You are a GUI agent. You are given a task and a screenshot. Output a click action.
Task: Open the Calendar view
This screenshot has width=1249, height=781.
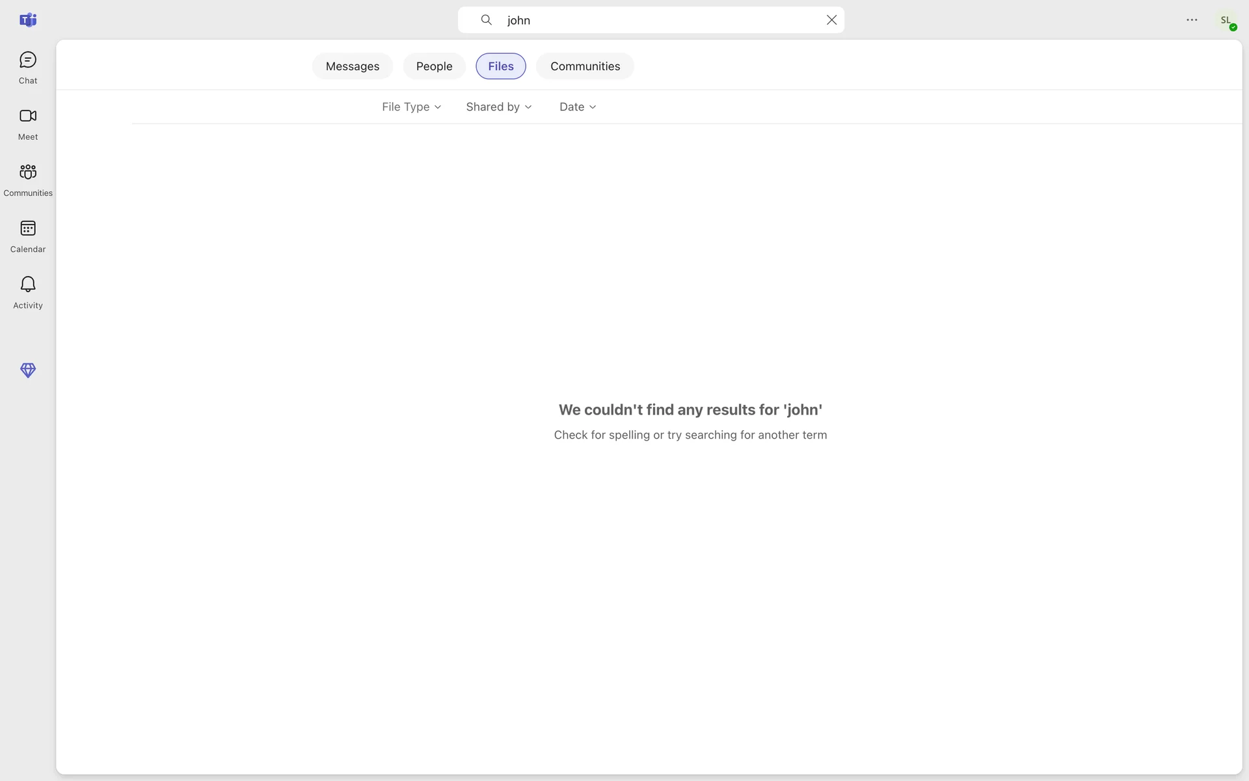(x=27, y=236)
